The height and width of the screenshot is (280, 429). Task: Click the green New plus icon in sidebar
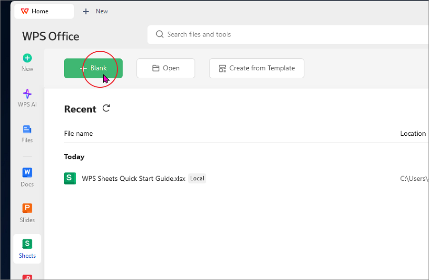(x=27, y=58)
